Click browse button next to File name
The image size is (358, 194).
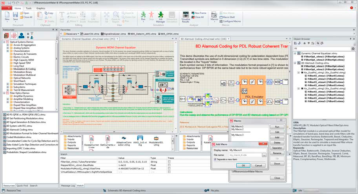click(x=264, y=155)
